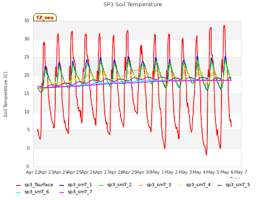266x200 pixels.
Task: Click the blue sp3_smT_1 legend swatch
Action: click(x=62, y=185)
